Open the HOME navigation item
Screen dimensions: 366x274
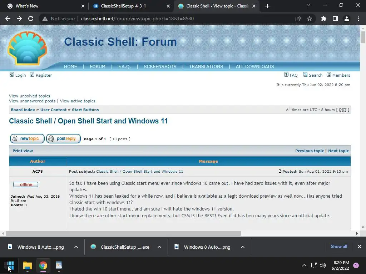[70, 67]
